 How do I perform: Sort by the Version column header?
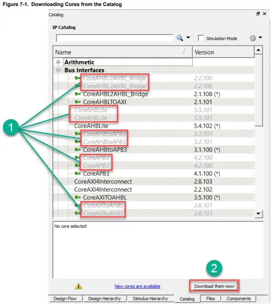pyautogui.click(x=223, y=52)
